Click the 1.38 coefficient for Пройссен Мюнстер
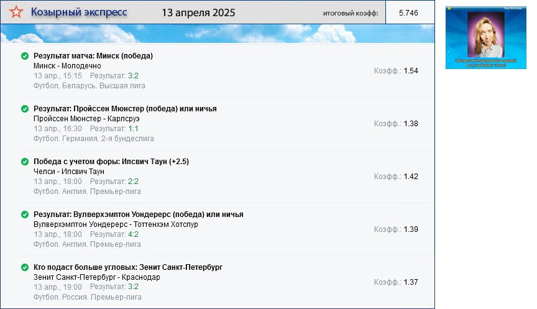The image size is (537, 309). coord(411,124)
